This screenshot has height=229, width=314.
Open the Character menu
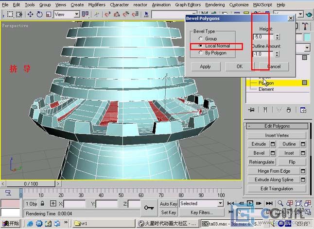tap(120, 5)
